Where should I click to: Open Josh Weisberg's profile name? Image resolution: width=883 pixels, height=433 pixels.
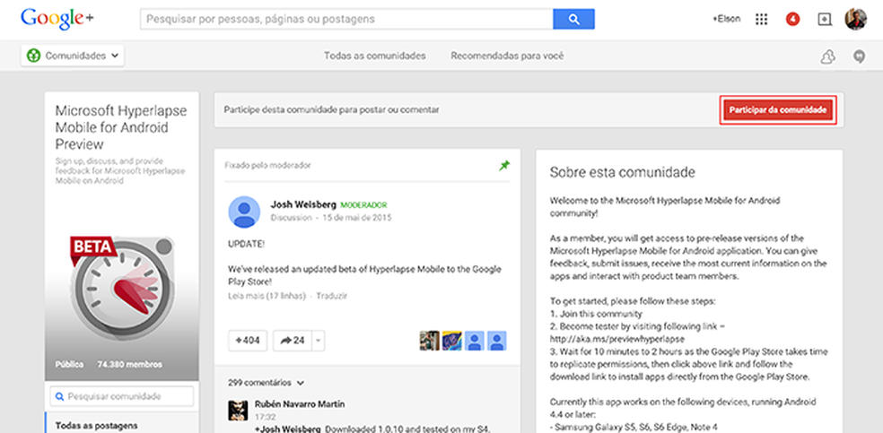pos(303,204)
